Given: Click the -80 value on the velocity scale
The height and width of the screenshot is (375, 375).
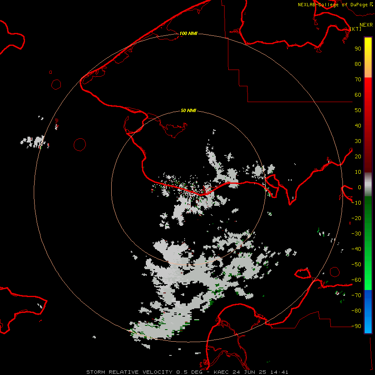Looking at the screenshot, I should point(356,311).
